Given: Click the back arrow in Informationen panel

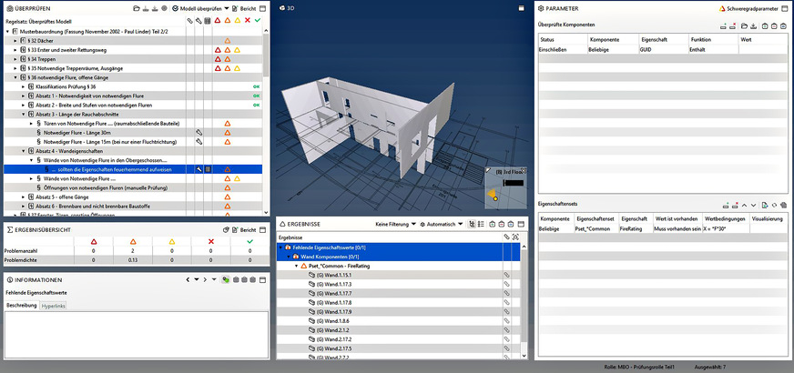Looking at the screenshot, I should 188,279.
